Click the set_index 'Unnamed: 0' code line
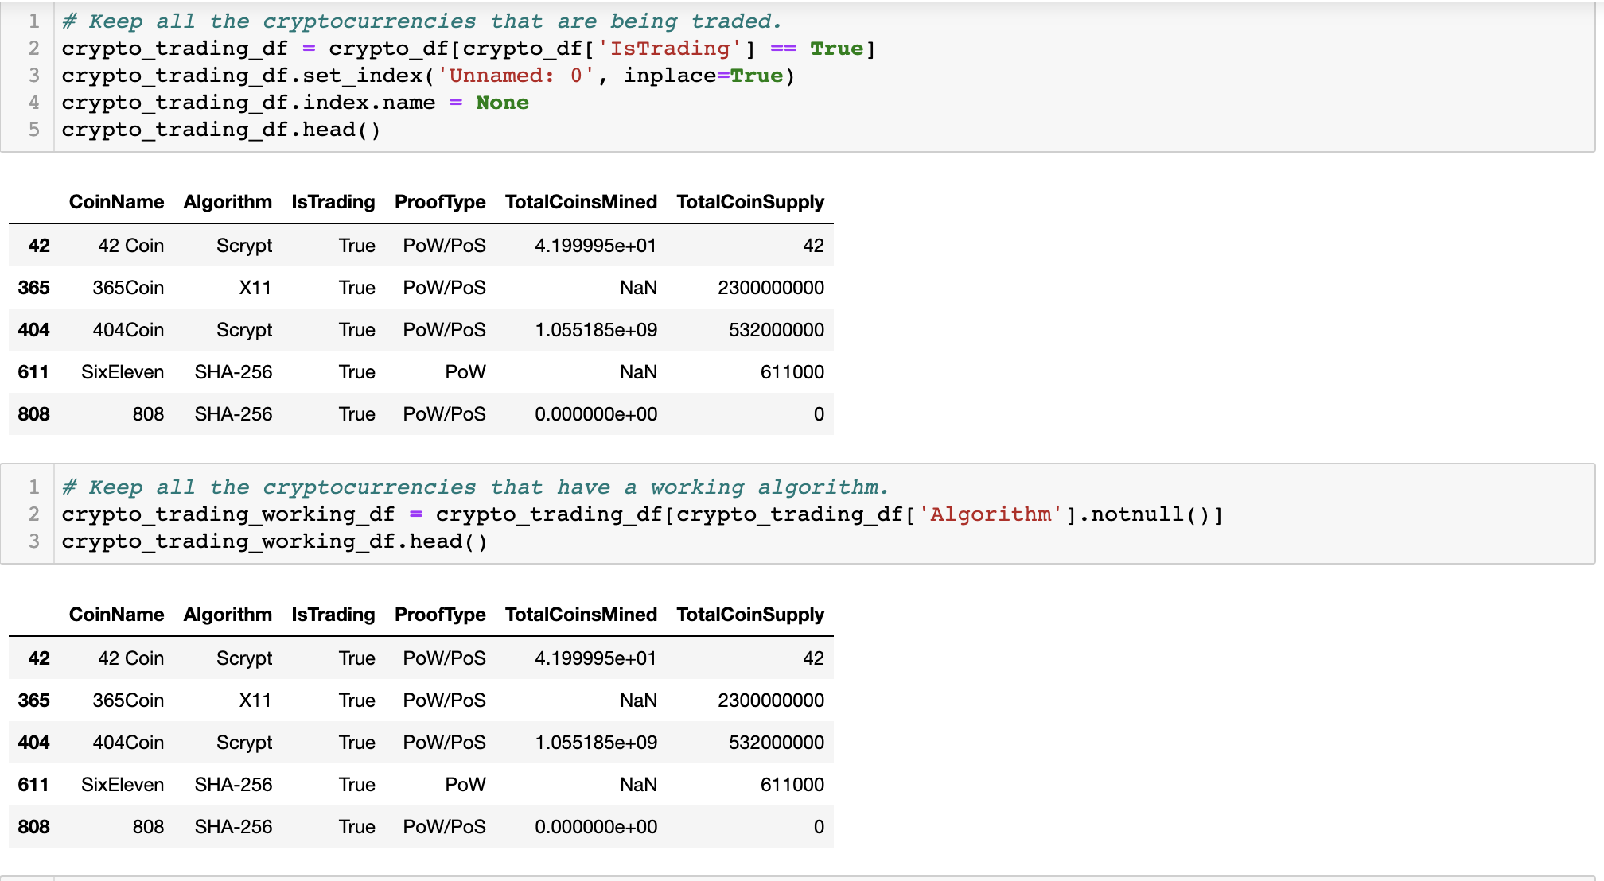The width and height of the screenshot is (1604, 881). 428,76
